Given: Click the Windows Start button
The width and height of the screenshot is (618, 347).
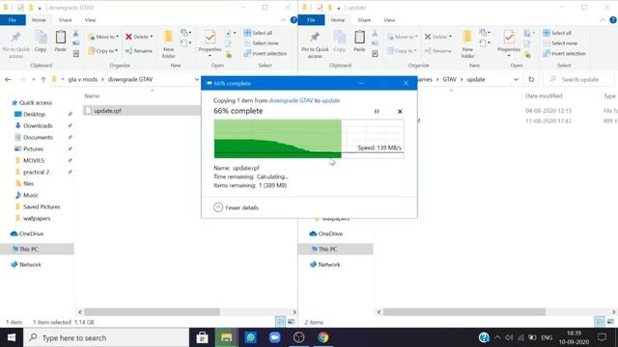Looking at the screenshot, I should coord(12,337).
